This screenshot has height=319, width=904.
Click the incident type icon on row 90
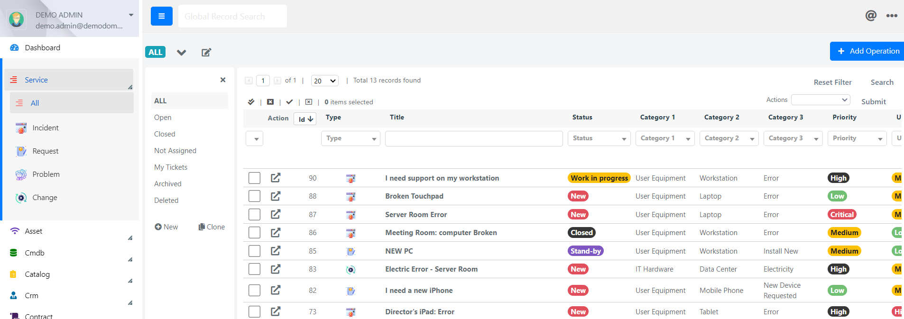pos(351,179)
